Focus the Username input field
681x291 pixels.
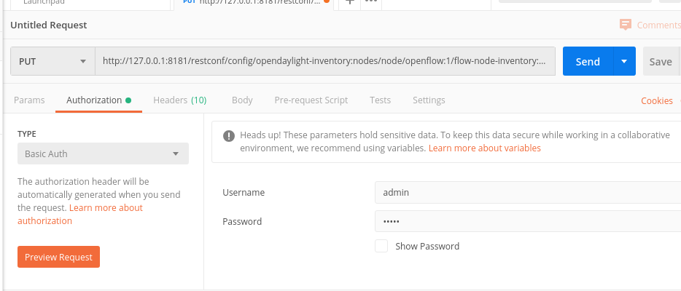coord(525,192)
